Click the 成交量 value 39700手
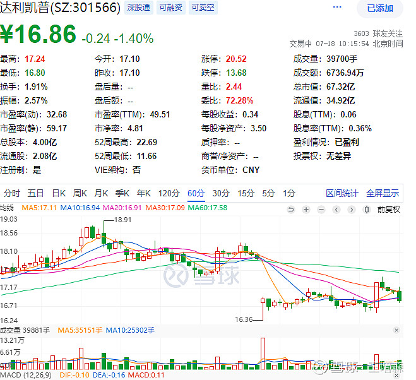The image size is (416, 380). pos(342,59)
